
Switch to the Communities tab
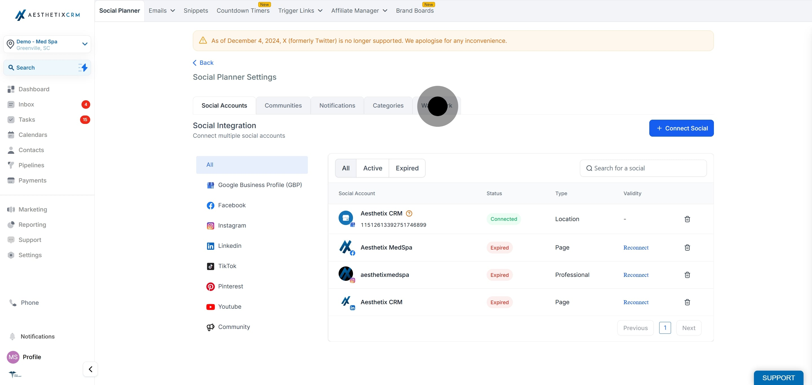[x=283, y=105]
